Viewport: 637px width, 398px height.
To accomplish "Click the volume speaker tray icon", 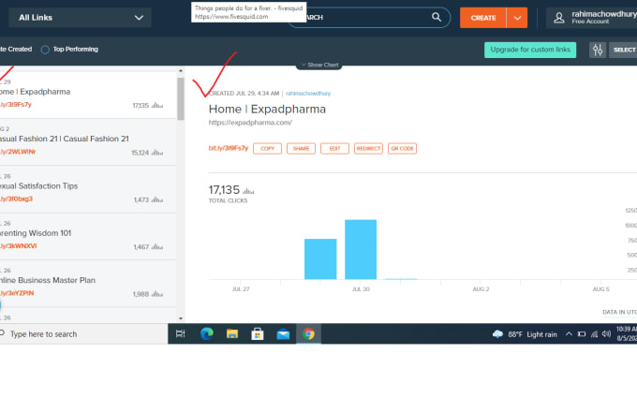I will (606, 333).
